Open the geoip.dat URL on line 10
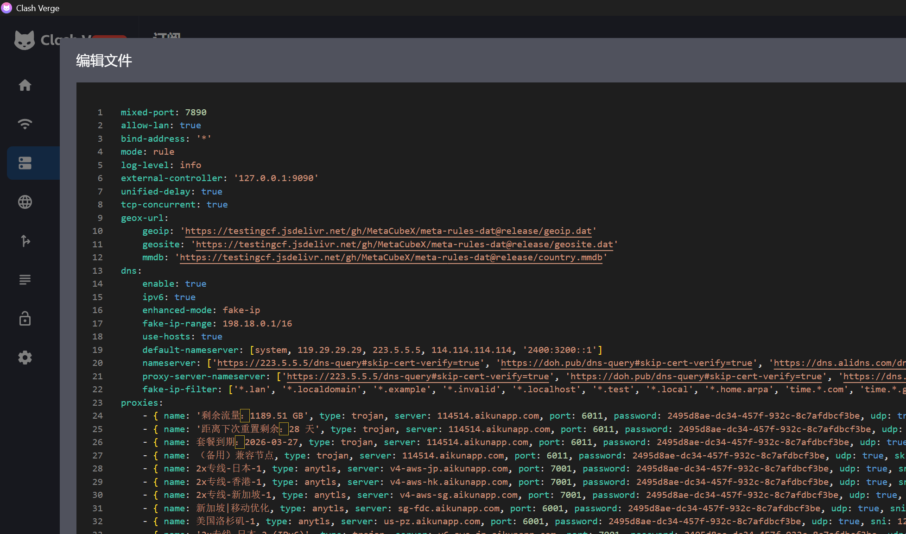Screen dimensions: 906x534 (x=388, y=231)
